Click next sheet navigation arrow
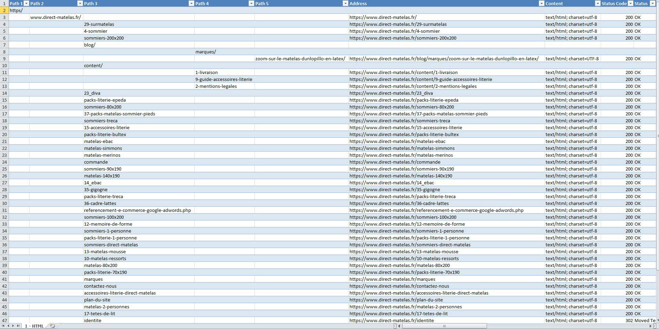This screenshot has width=659, height=329. [13, 326]
